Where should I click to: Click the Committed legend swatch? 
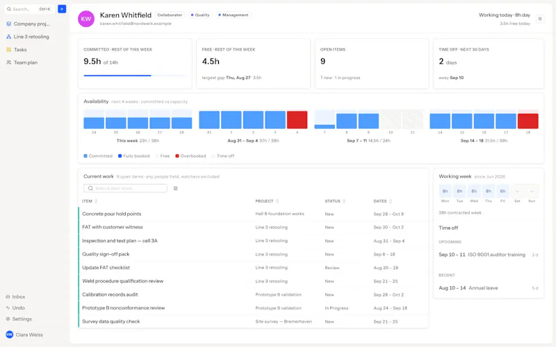pyautogui.click(x=85, y=155)
